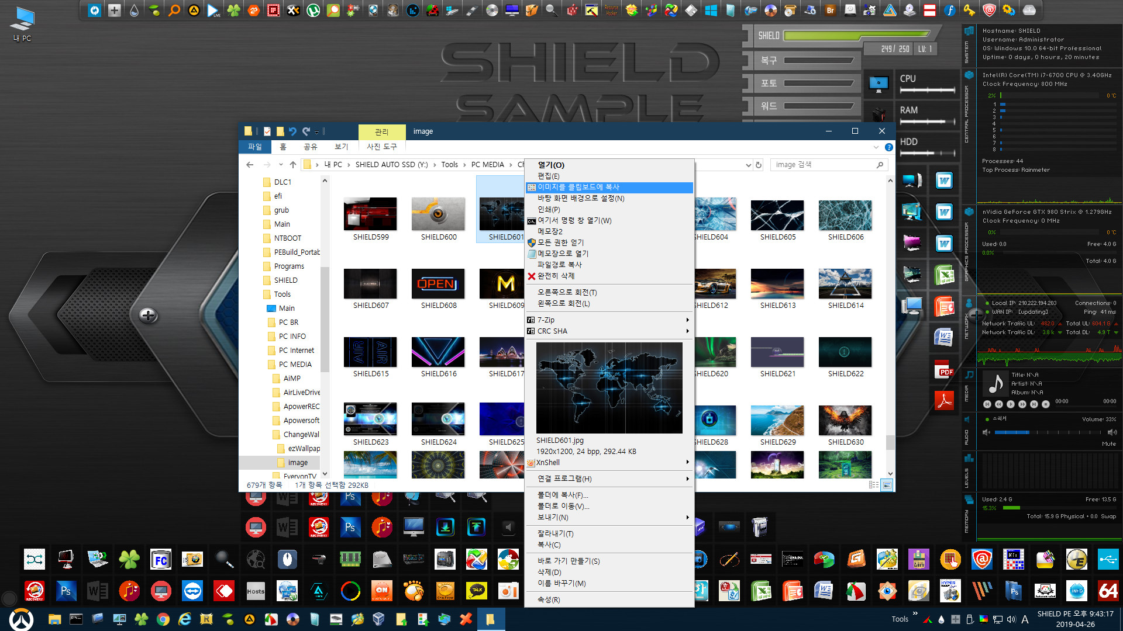Open 속성(R) properties entry
This screenshot has width=1123, height=631.
point(609,600)
